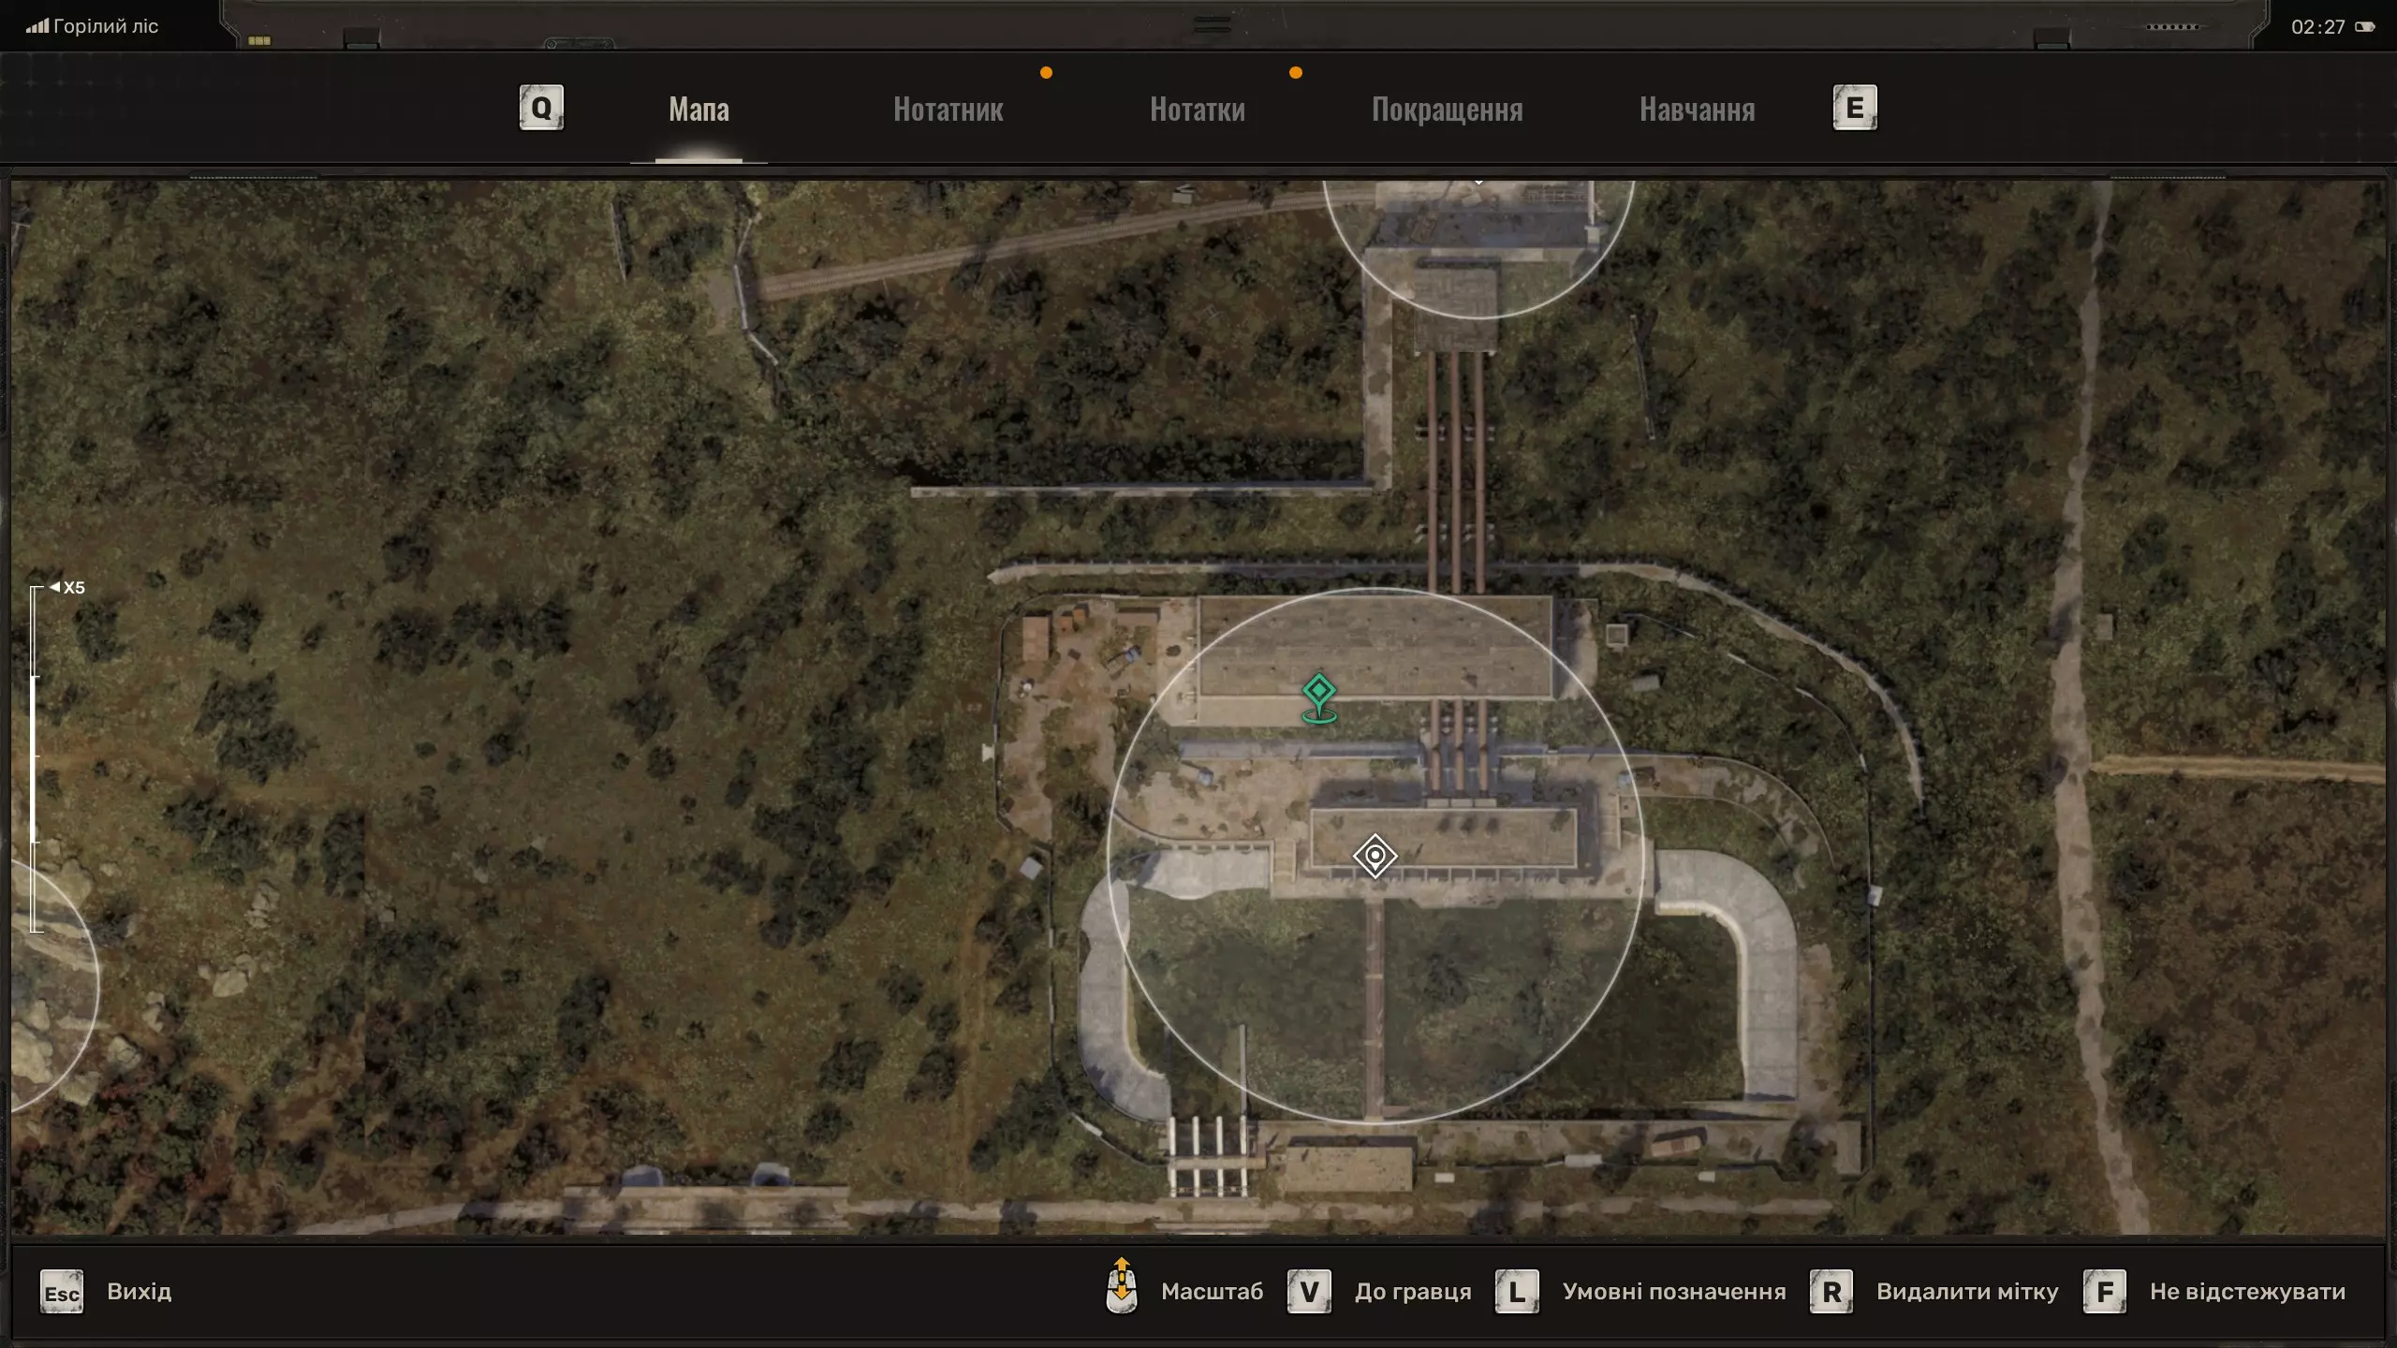2397x1348 pixels.
Task: Click the F key icon to stop tracking
Action: coord(2104,1293)
